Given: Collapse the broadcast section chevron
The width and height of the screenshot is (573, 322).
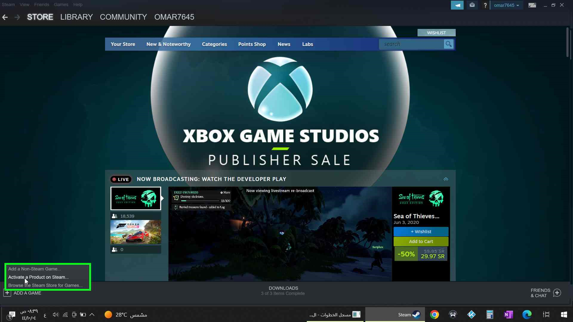Looking at the screenshot, I should coord(446,179).
